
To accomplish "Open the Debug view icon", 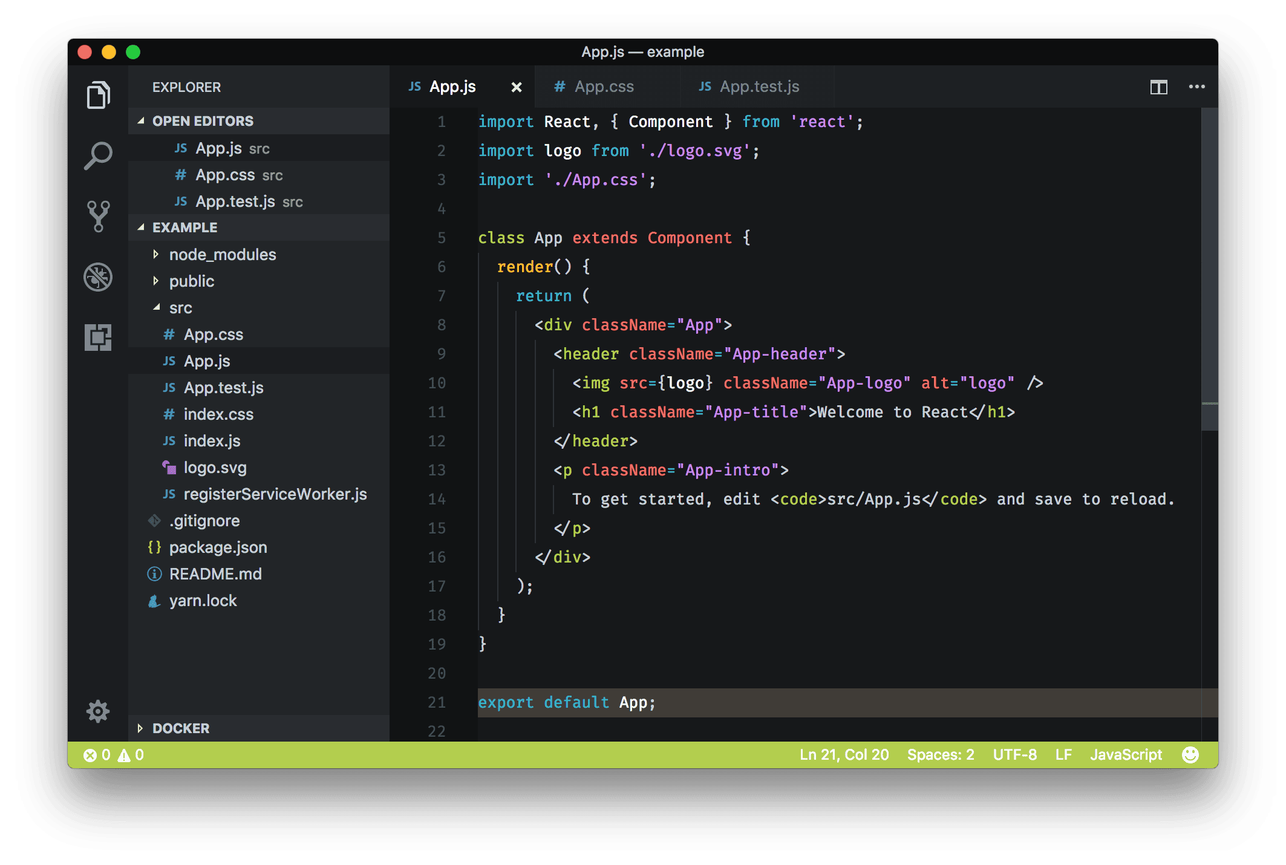I will pyautogui.click(x=98, y=277).
